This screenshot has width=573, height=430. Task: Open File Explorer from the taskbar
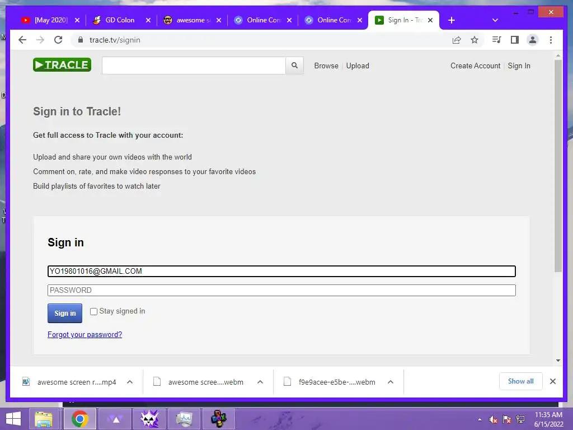(x=44, y=419)
